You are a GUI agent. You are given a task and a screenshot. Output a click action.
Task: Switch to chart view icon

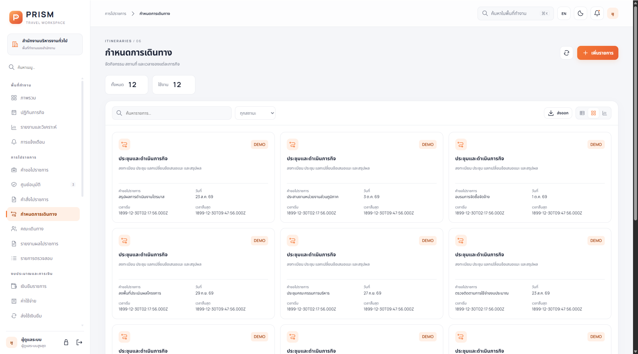(605, 113)
